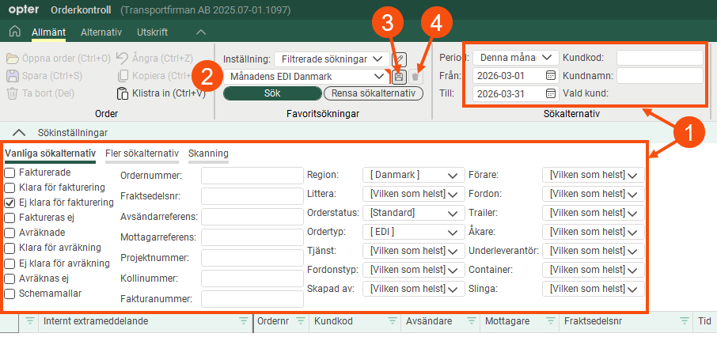Click the home icon in the ribbon
717x341 pixels.
14,32
